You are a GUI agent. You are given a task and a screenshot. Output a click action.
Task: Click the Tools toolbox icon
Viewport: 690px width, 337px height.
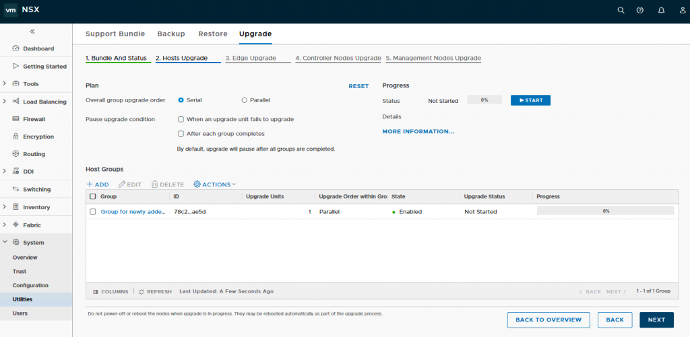click(x=16, y=83)
